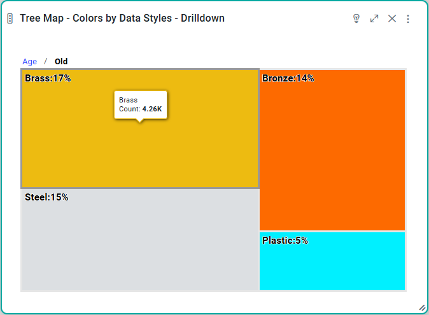Close the Tree Map widget
Screen dimensions: 429x315
click(x=392, y=18)
